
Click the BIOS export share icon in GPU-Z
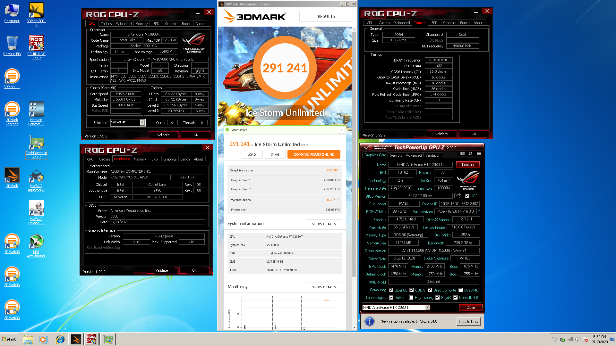click(x=458, y=196)
